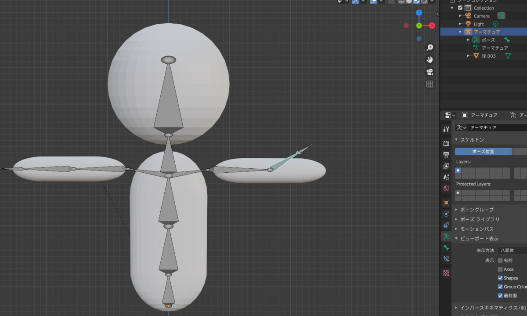Toggle first Protected Layers cell
Viewport: 527px width, 316px height.
point(458,193)
